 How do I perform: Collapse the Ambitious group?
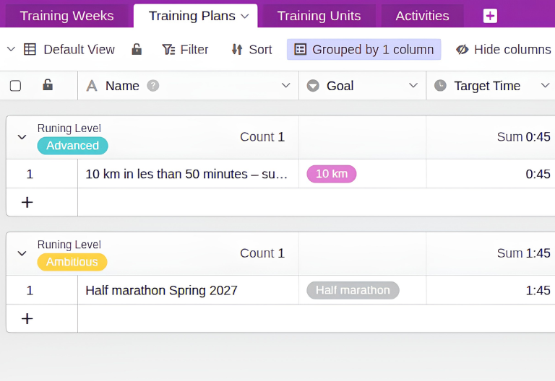pyautogui.click(x=22, y=253)
